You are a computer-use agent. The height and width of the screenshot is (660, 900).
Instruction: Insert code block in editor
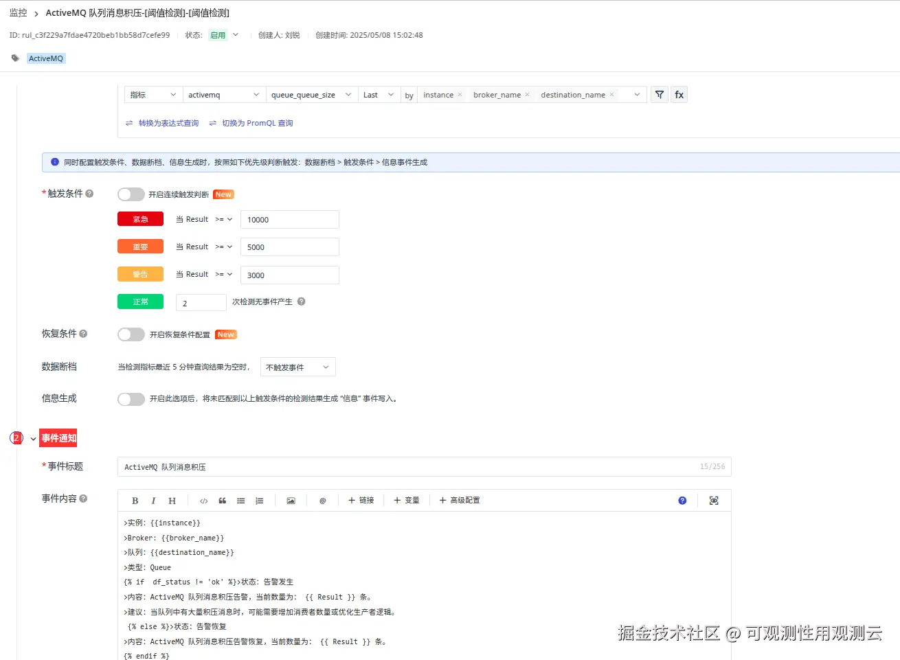pos(204,501)
